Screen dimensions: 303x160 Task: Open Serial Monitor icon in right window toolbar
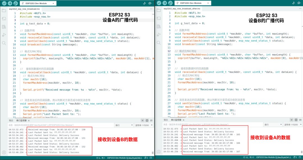(x=299, y=3)
